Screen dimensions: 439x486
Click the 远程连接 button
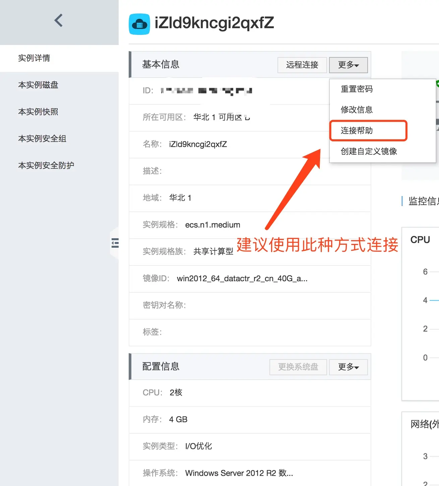(302, 65)
